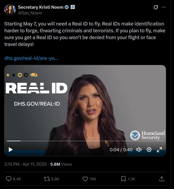Share the post via upload icon
This screenshot has height=189, width=174.
pyautogui.click(x=162, y=179)
